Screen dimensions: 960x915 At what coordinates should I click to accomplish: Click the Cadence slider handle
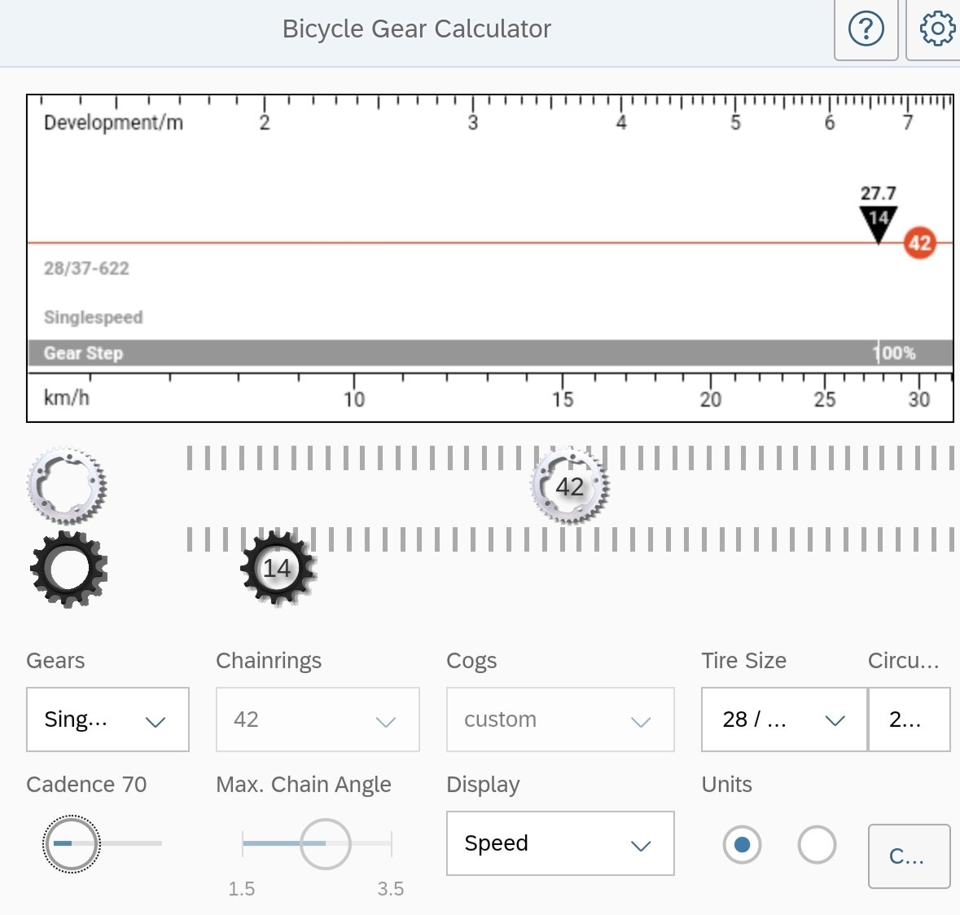(71, 843)
